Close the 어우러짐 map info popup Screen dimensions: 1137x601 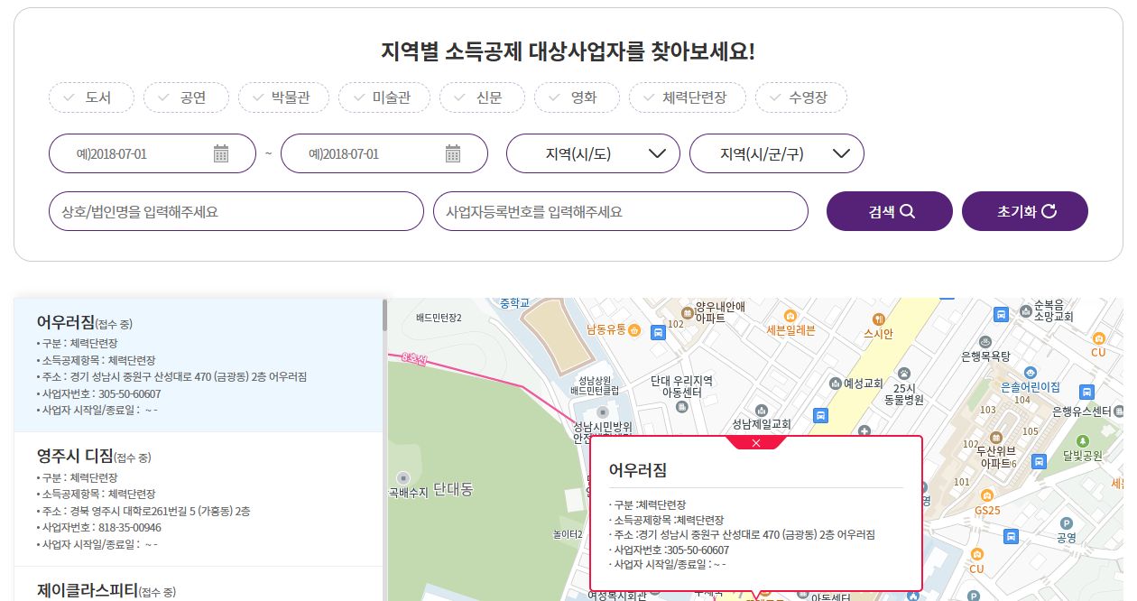(x=756, y=442)
